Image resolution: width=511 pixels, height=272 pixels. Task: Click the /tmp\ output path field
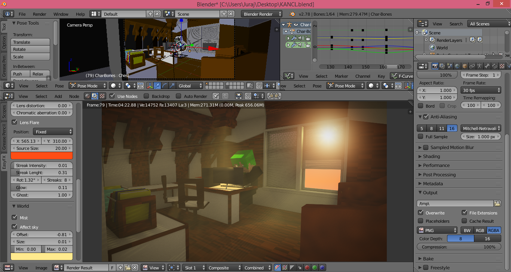click(455, 204)
